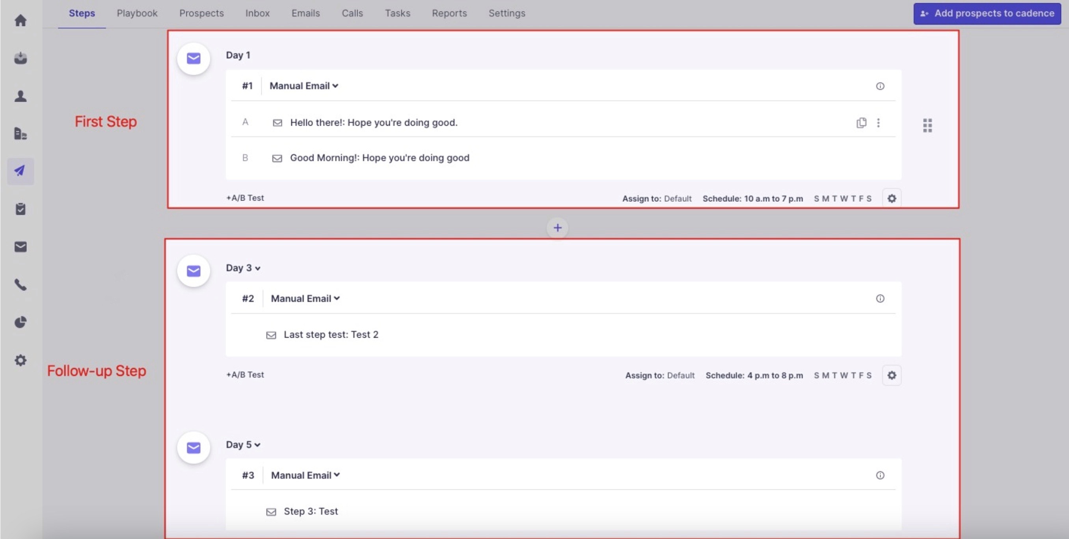Open the pie chart reports sidebar icon
This screenshot has height=539, width=1069.
tap(20, 322)
